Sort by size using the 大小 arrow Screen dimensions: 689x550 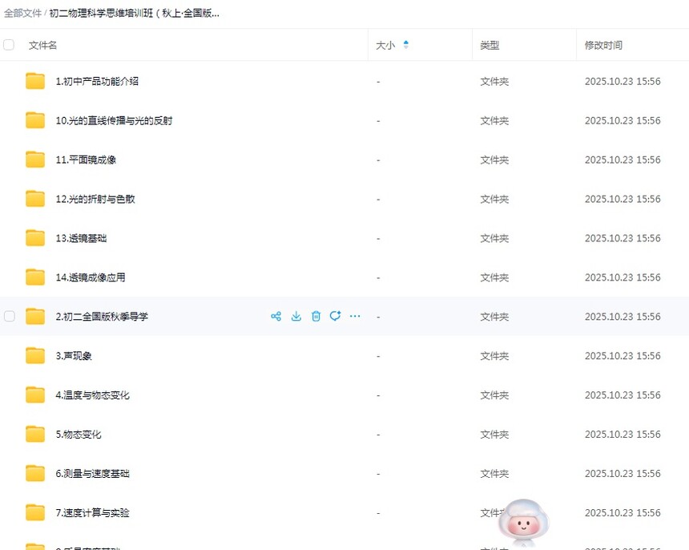[405, 46]
